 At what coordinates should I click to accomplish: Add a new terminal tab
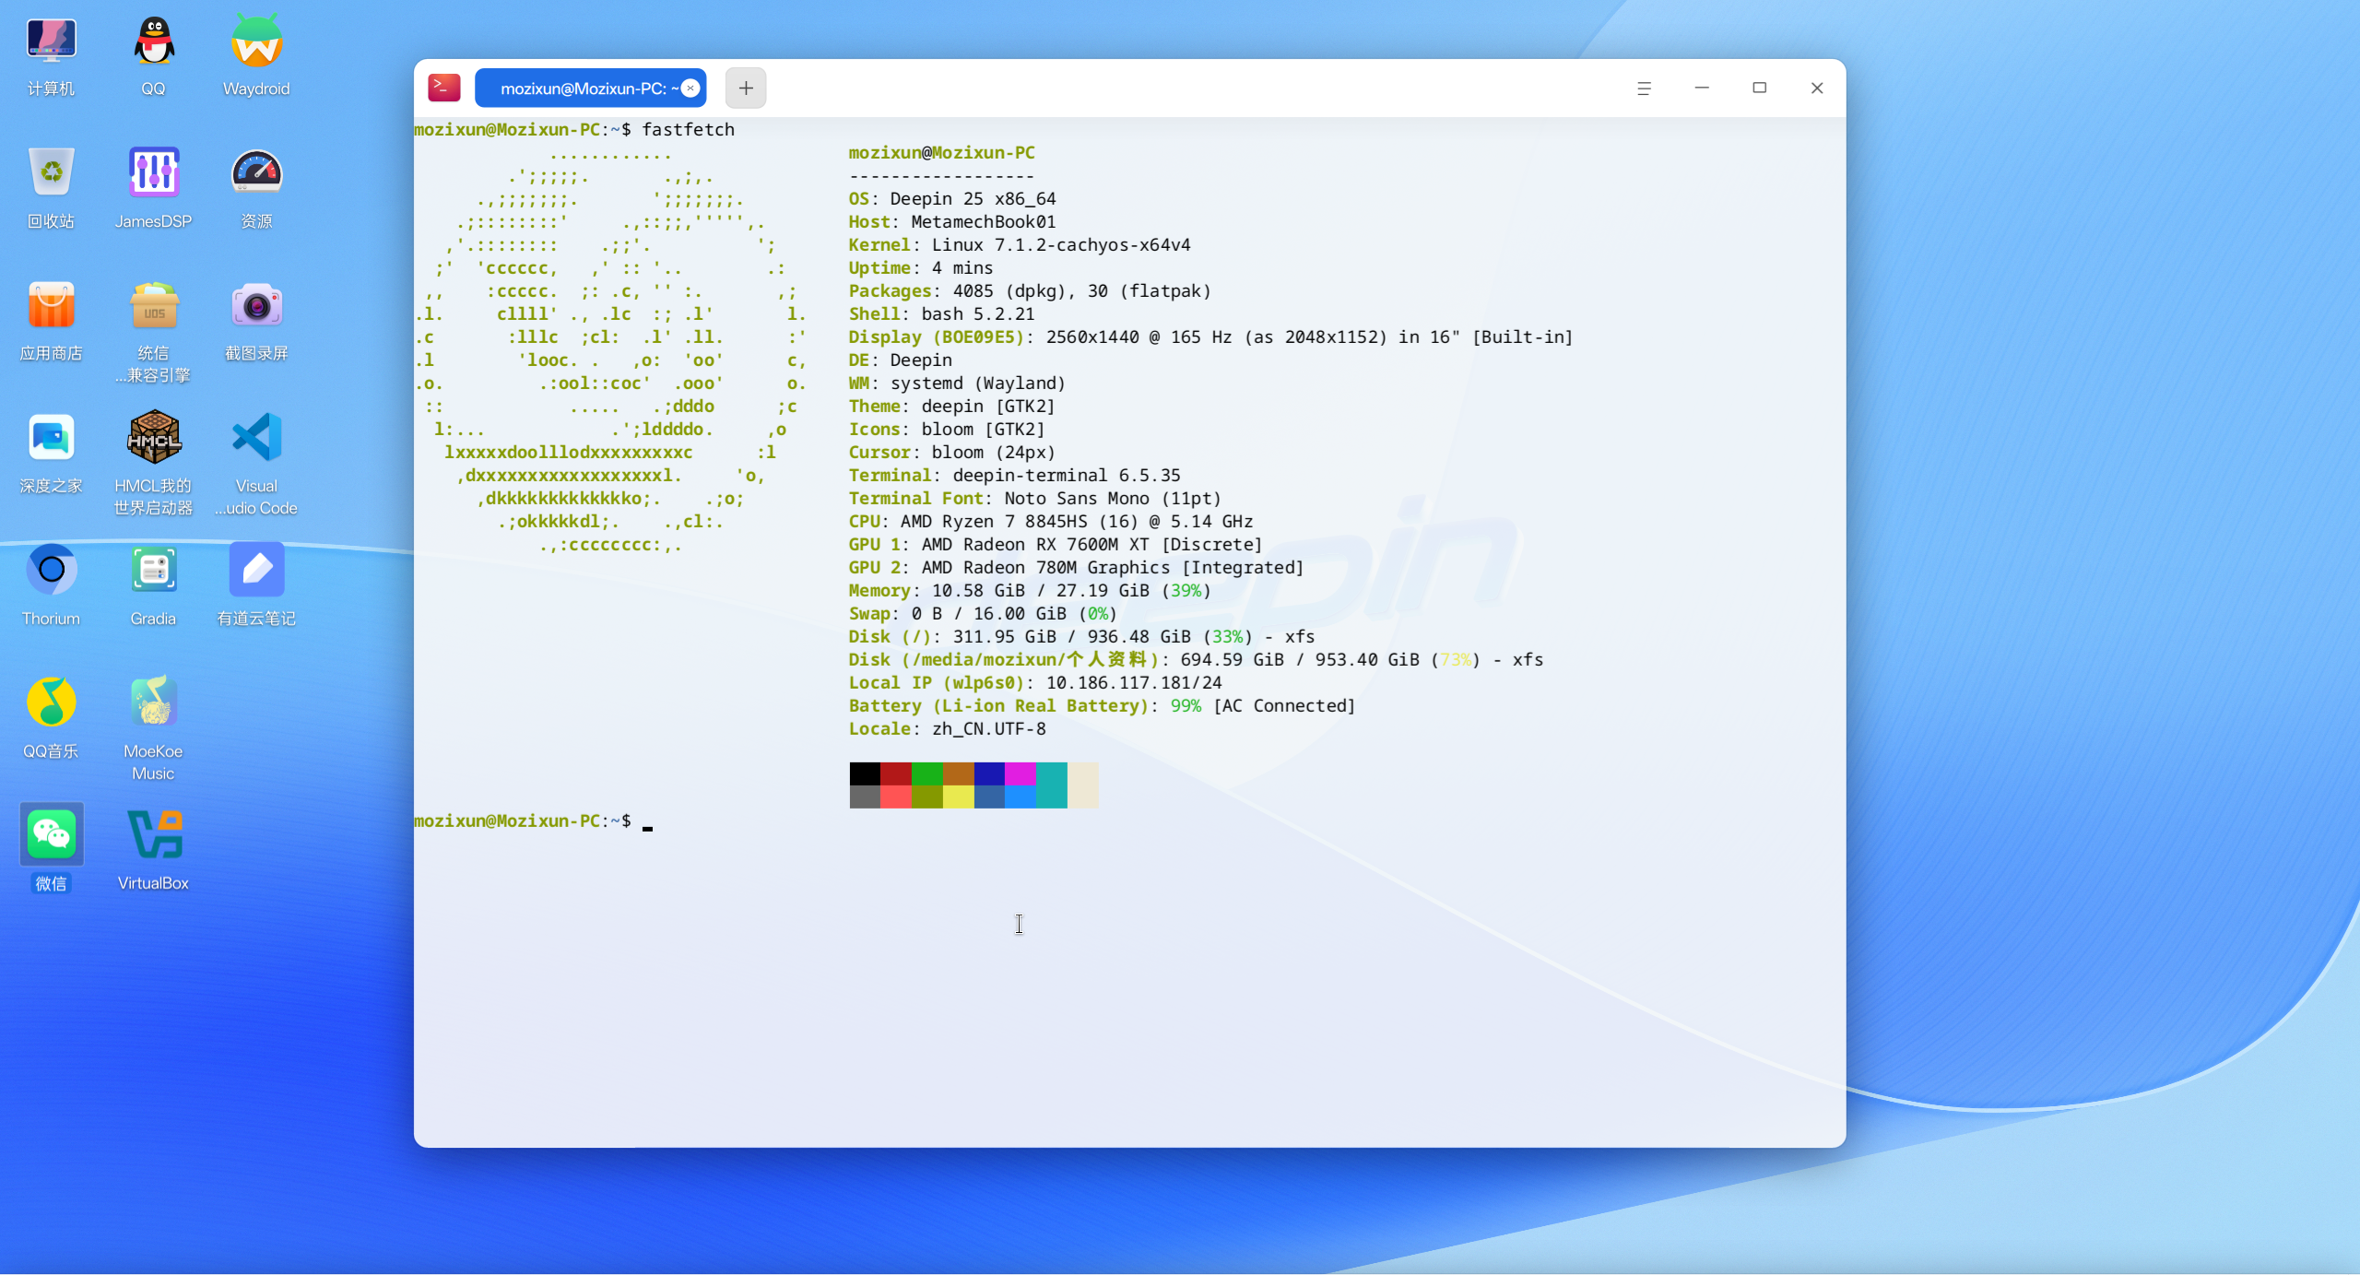(746, 88)
